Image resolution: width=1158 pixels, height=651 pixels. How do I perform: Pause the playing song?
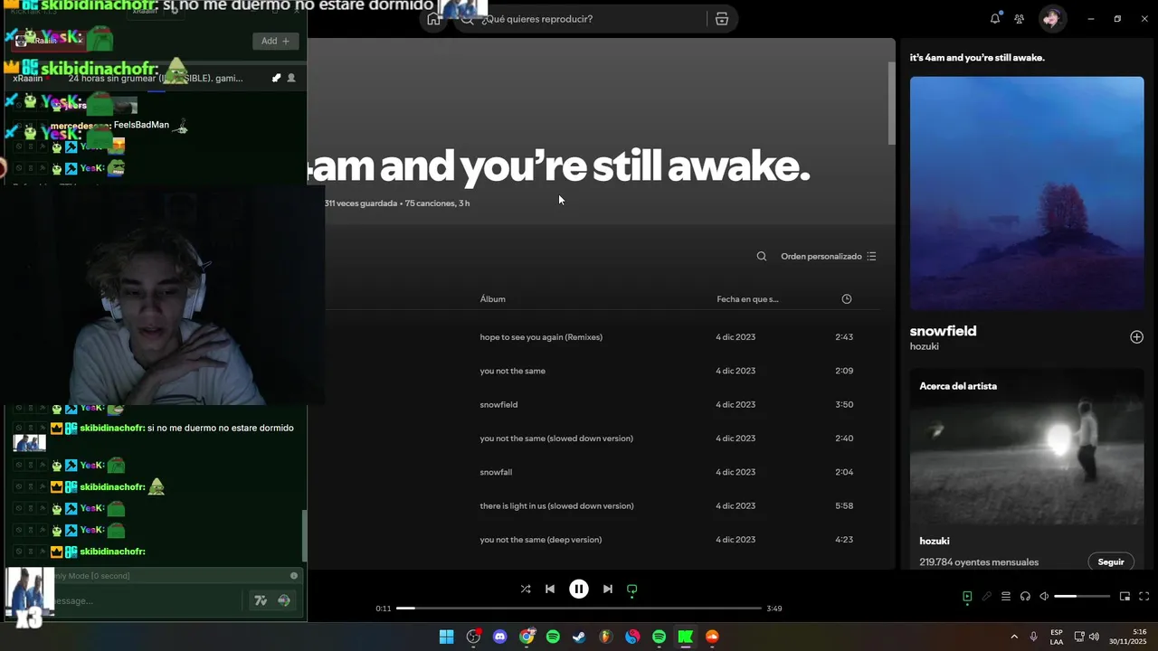tap(579, 589)
